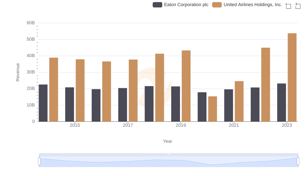This screenshot has width=305, height=176.
Task: Click the 50B y-axis label
Action: click(31, 39)
